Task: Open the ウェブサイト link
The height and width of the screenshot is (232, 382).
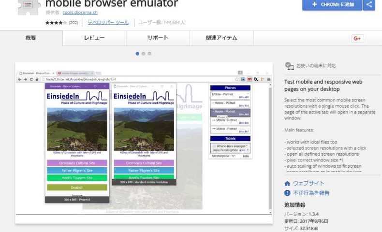Action: (x=309, y=183)
